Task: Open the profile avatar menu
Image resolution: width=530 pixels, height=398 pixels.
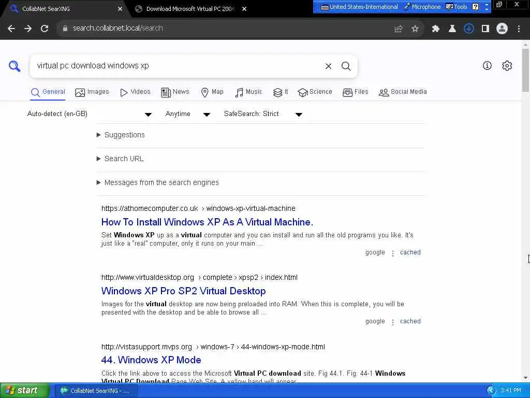Action: [x=502, y=29]
